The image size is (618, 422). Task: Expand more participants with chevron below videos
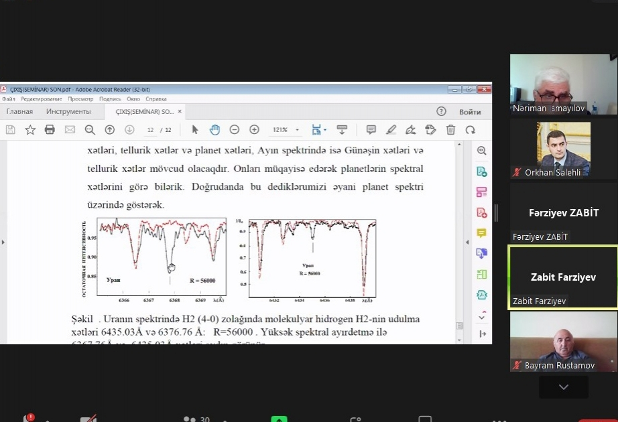(x=563, y=387)
